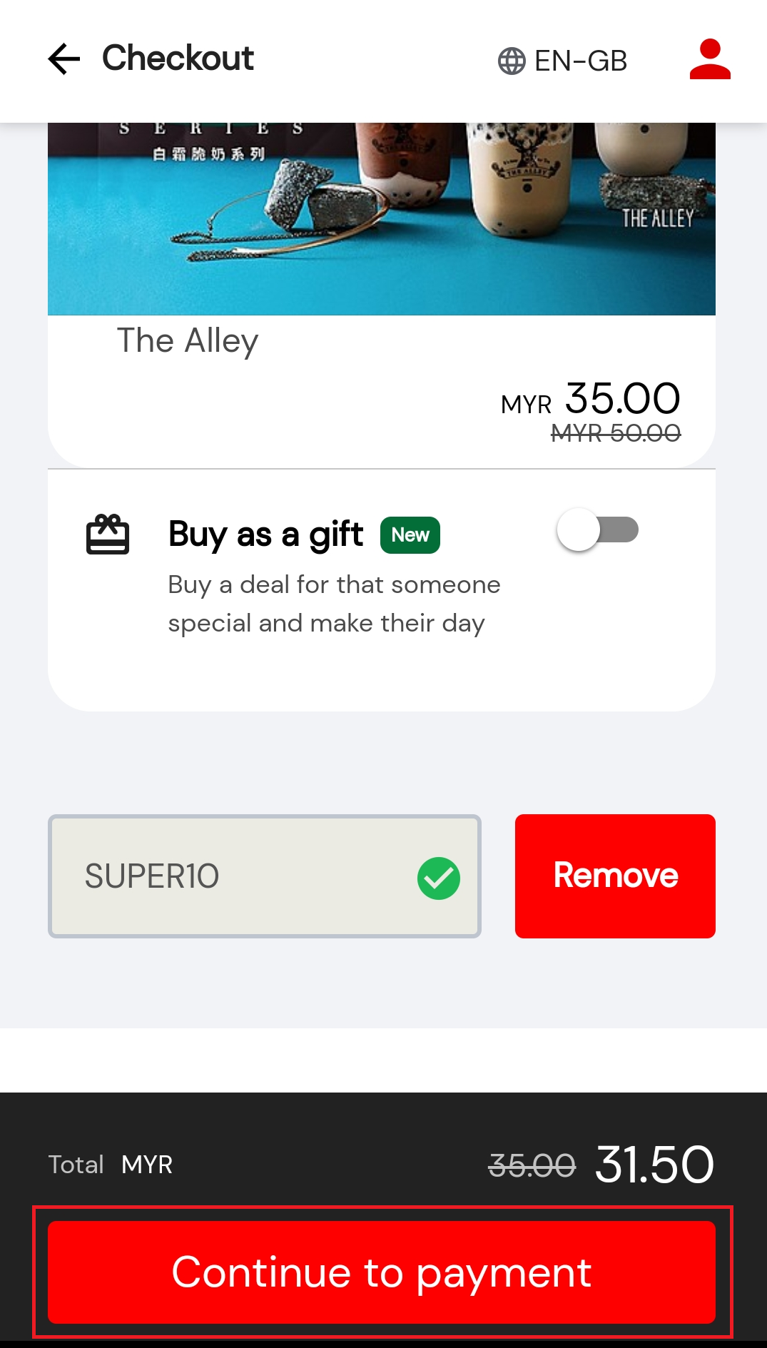Select The Alley deal title
The height and width of the screenshot is (1348, 767).
pos(188,341)
